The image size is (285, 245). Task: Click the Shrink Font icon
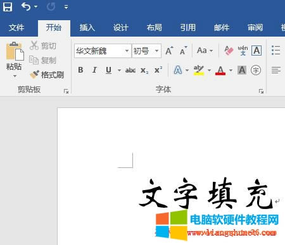(184, 51)
